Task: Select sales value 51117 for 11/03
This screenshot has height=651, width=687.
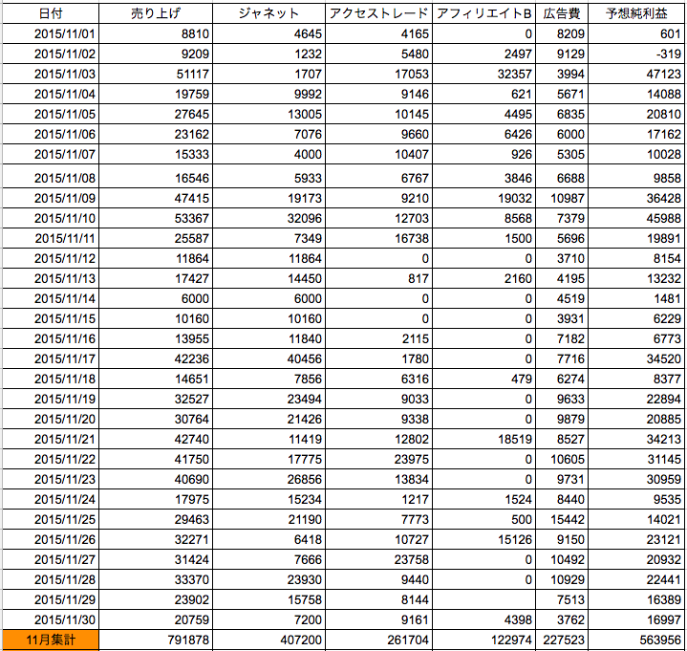Action: (x=156, y=75)
